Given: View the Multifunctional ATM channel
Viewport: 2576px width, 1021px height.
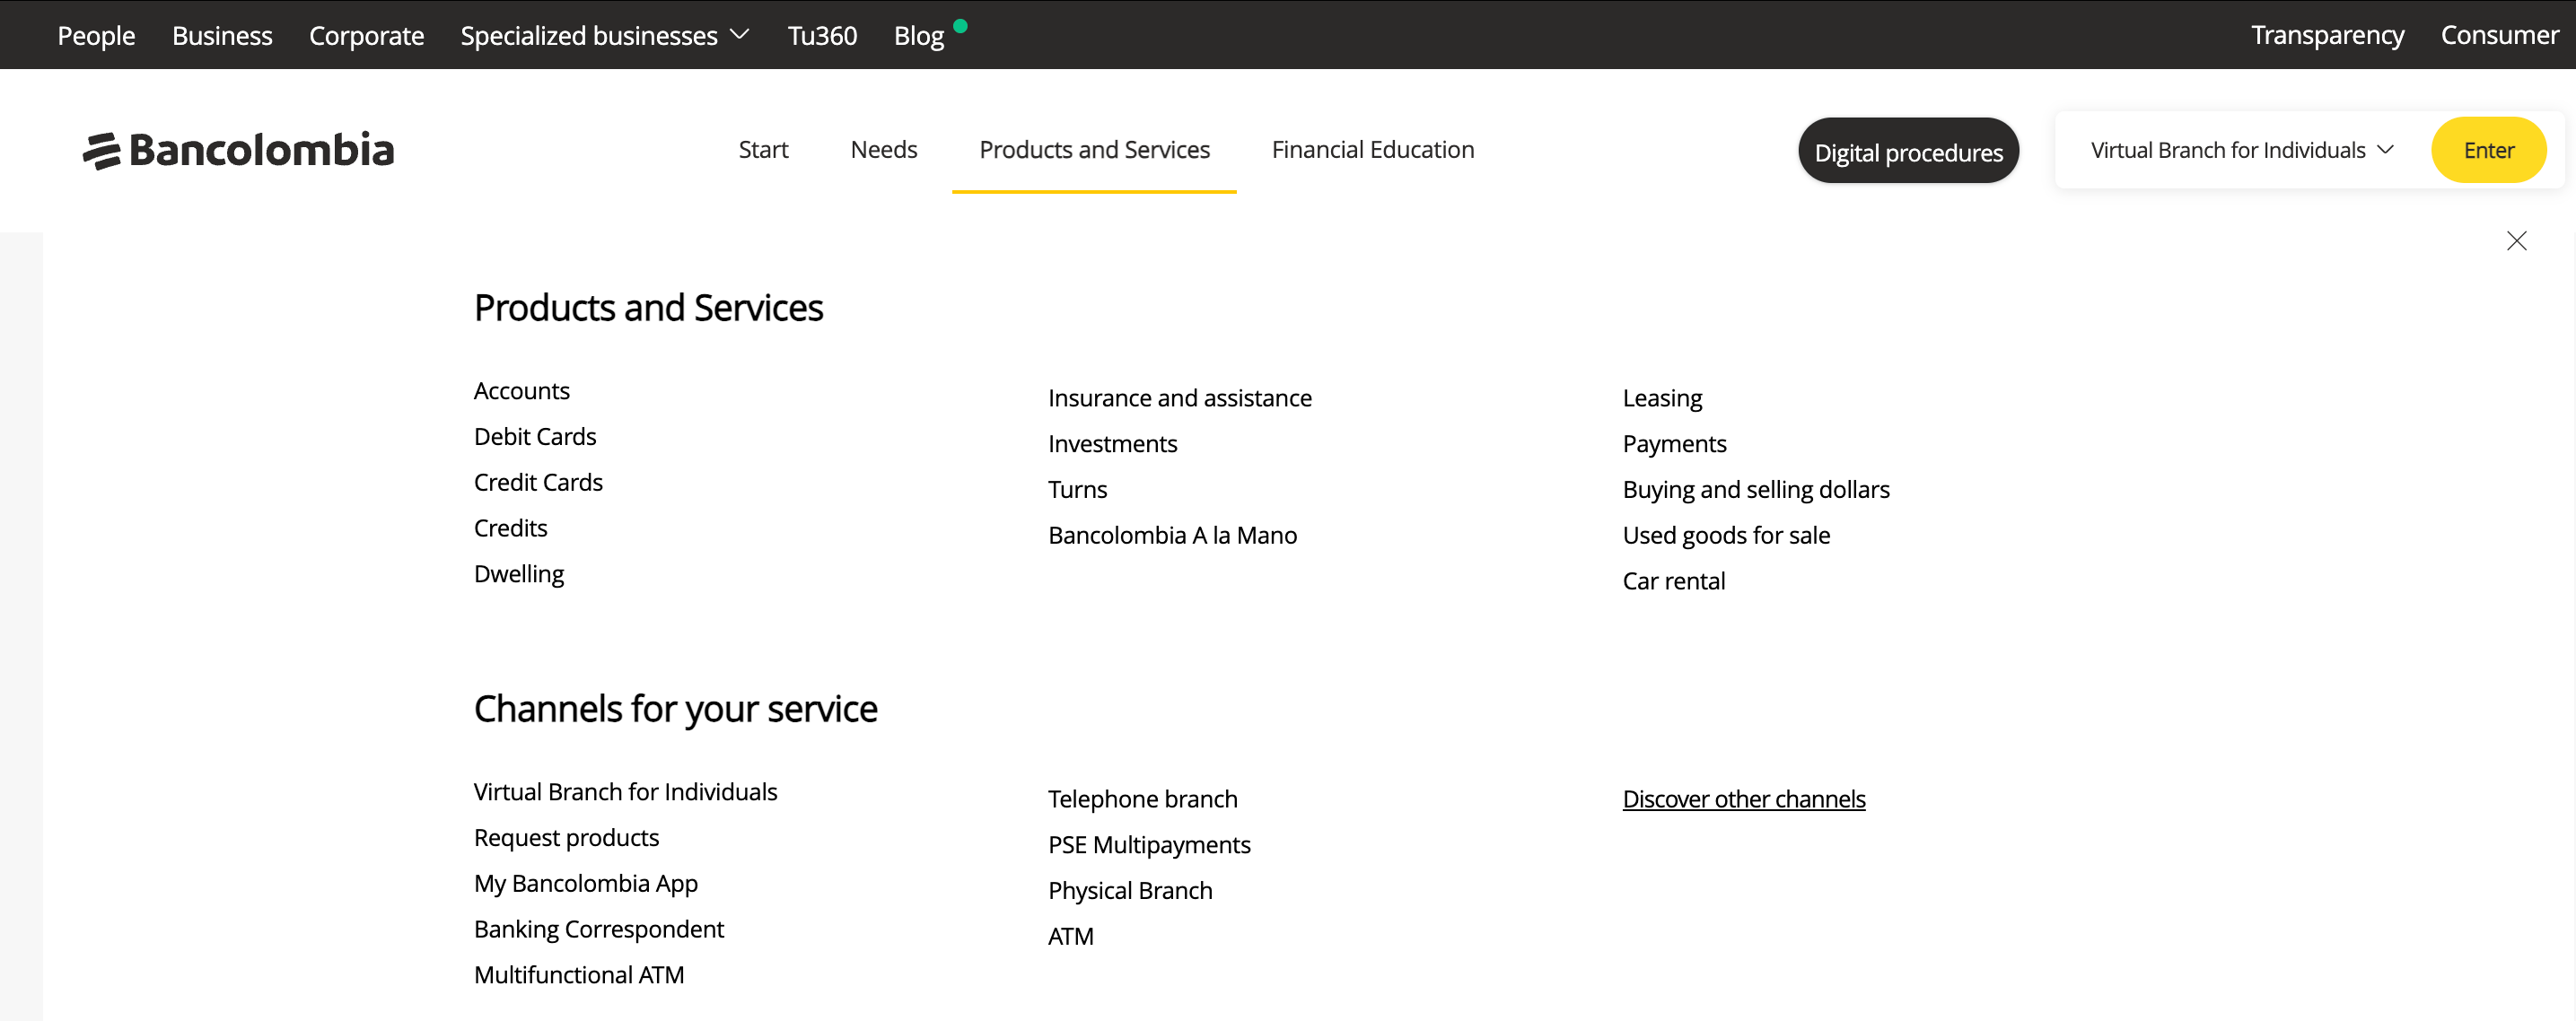Looking at the screenshot, I should (x=579, y=974).
